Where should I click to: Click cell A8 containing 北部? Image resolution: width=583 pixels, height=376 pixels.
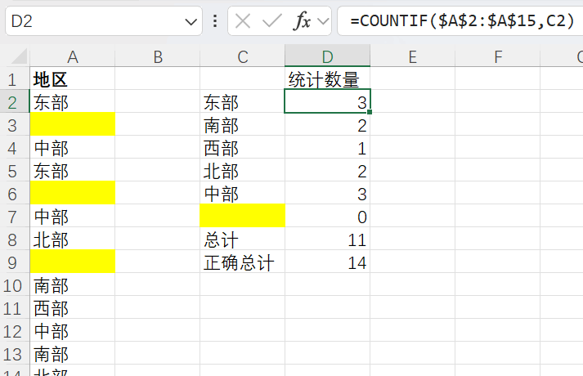click(x=73, y=239)
